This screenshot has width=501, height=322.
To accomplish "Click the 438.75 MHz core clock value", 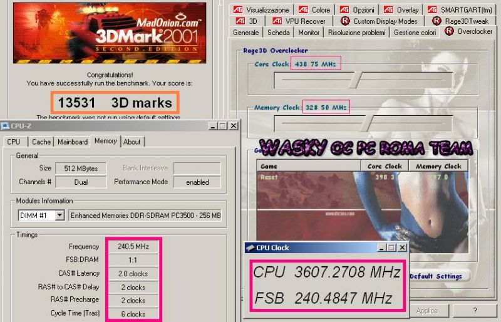I will click(x=316, y=64).
